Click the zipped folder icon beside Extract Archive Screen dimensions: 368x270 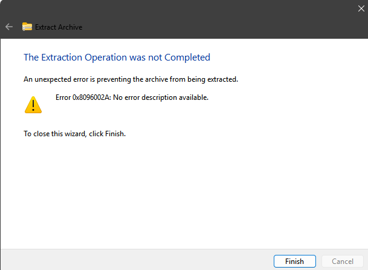(27, 27)
